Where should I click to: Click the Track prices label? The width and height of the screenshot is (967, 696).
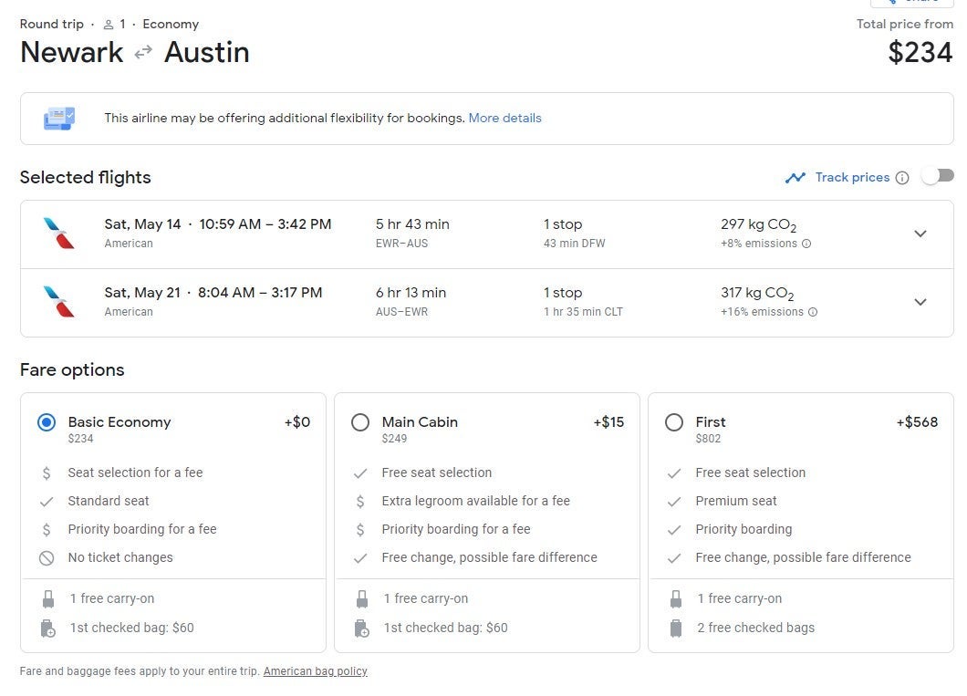tap(852, 178)
